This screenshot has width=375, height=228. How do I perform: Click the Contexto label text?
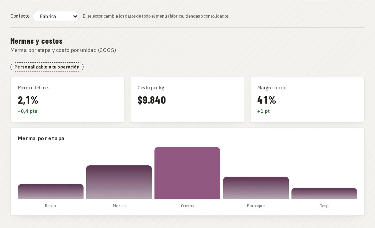pyautogui.click(x=20, y=16)
